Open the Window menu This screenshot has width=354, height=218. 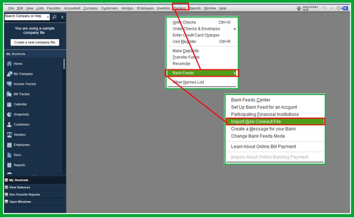tap(210, 8)
